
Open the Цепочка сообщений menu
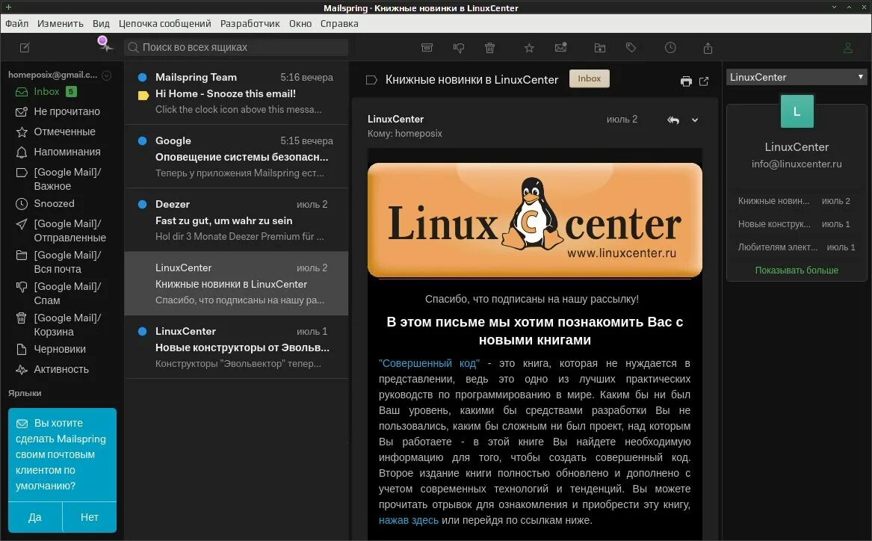coord(164,23)
